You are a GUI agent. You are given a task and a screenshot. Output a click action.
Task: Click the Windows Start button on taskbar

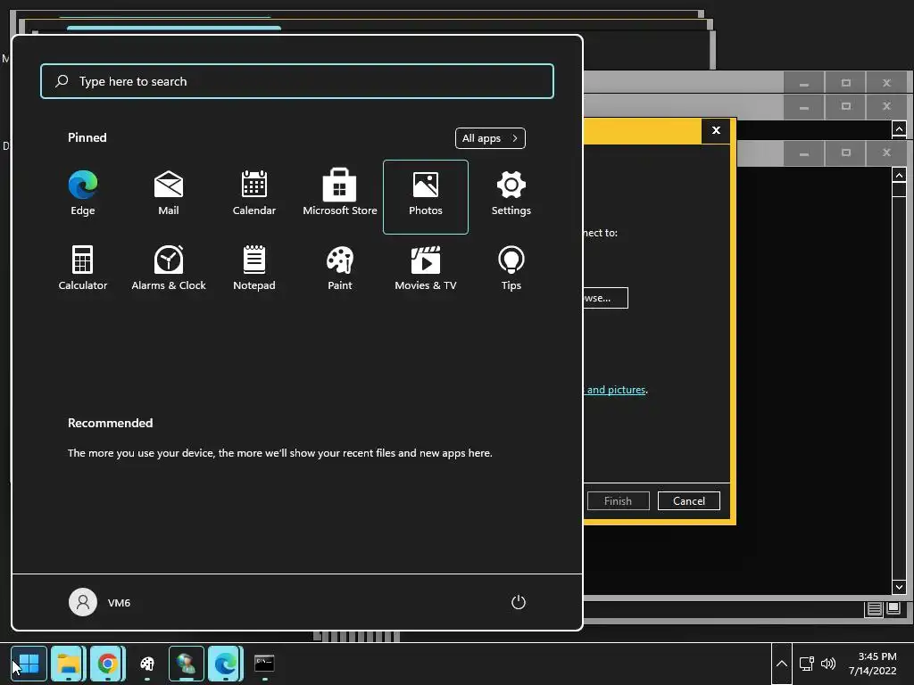[x=29, y=664]
